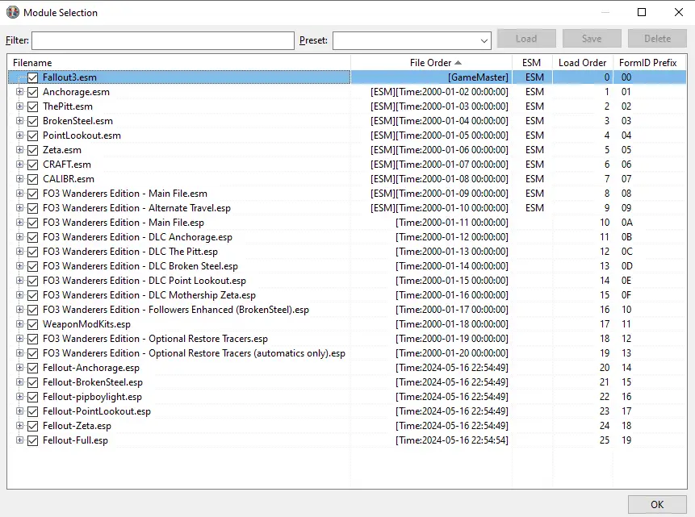Click FormID prefix 0A cell
This screenshot has width=695, height=517.
pos(626,223)
